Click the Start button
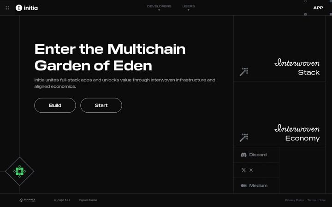This screenshot has height=207, width=332. coord(101,105)
